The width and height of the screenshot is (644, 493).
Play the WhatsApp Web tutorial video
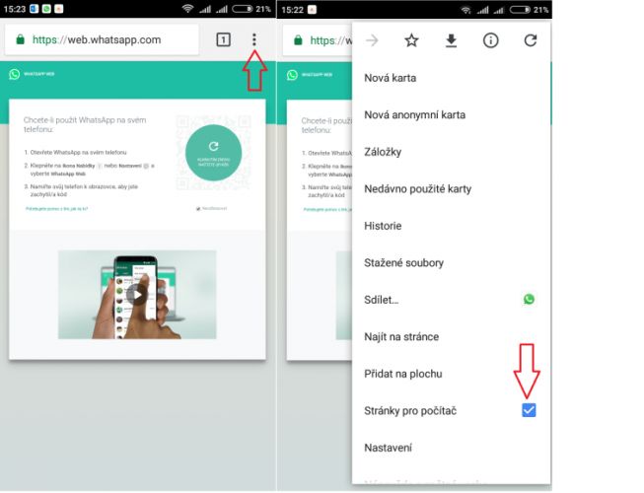click(137, 295)
